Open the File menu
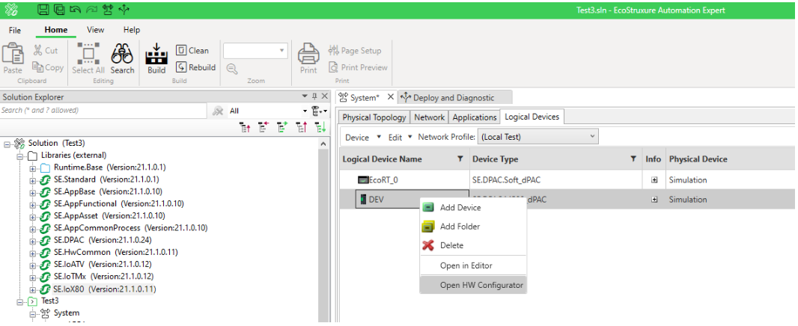This screenshot has width=798, height=326. tap(15, 30)
